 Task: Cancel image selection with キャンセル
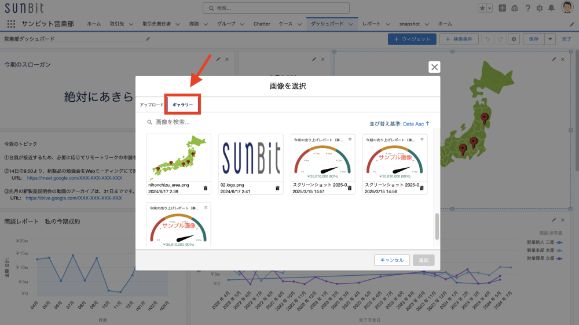point(392,260)
